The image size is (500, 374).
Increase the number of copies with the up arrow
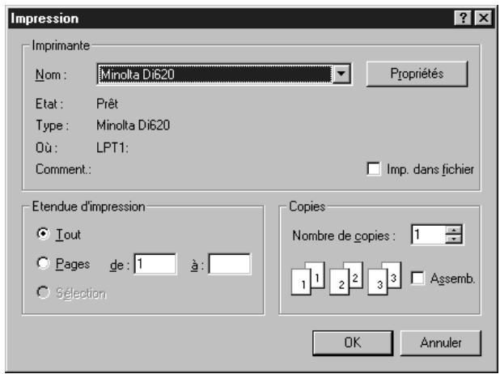[453, 230]
